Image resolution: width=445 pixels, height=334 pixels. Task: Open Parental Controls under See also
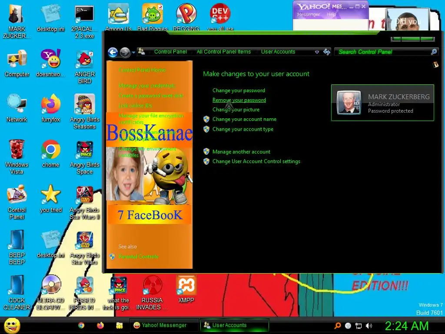[x=138, y=257]
